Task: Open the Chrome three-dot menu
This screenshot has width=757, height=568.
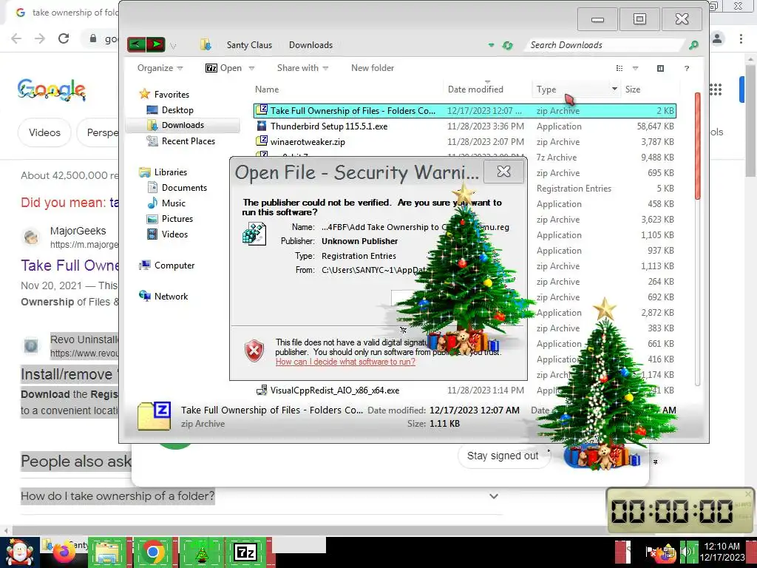Action: coord(741,38)
